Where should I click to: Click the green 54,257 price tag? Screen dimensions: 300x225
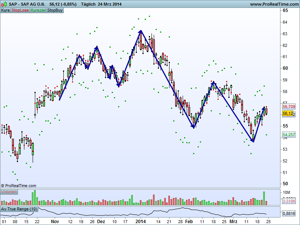289,135
